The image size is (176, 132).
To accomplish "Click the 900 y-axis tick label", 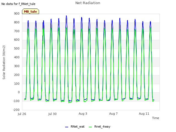I will (17, 13).
